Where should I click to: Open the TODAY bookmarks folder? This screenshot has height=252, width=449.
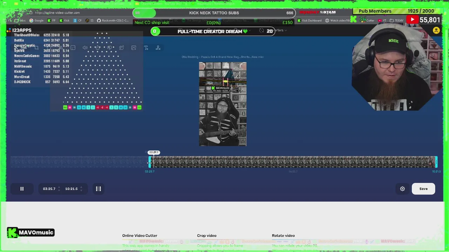[397, 20]
